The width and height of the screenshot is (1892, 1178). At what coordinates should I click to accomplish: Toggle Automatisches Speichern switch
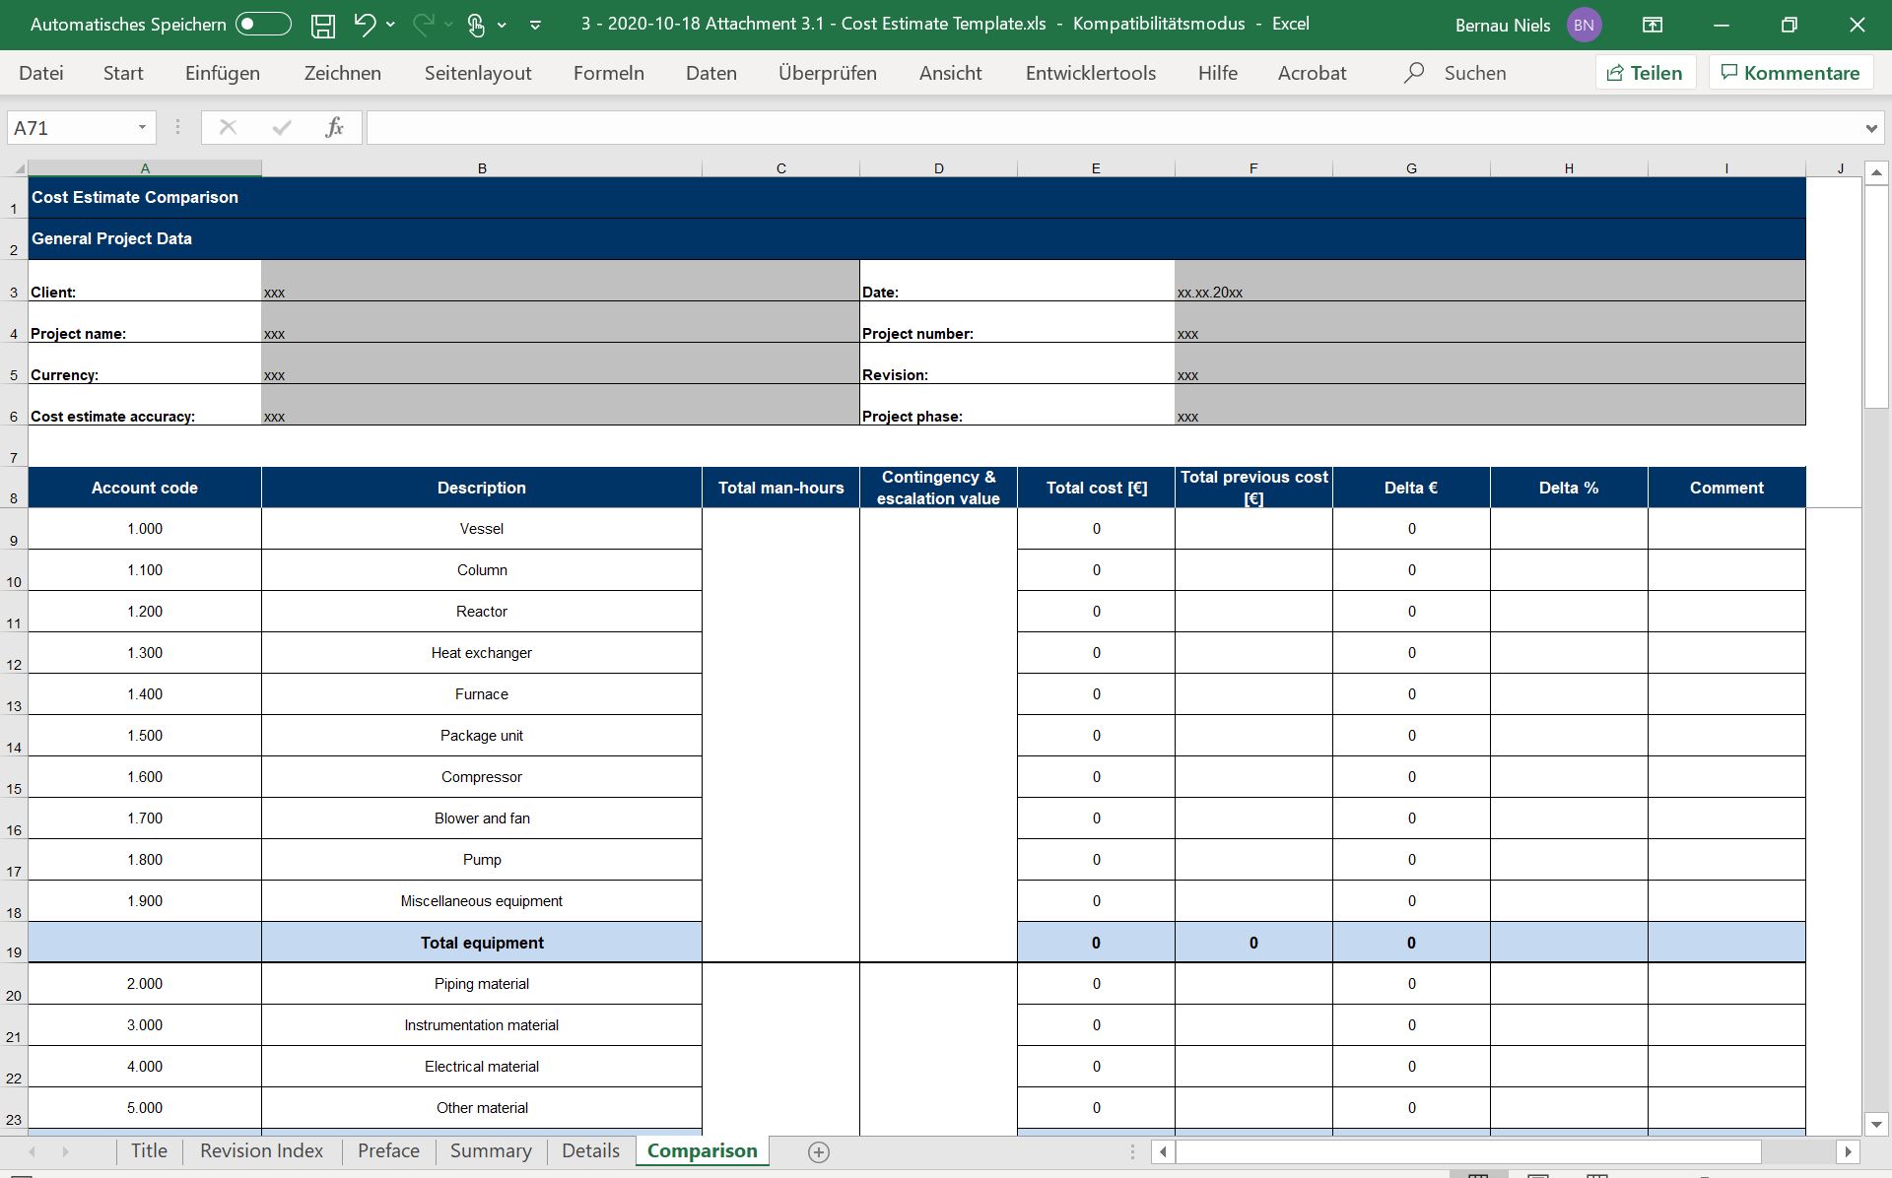pyautogui.click(x=263, y=25)
